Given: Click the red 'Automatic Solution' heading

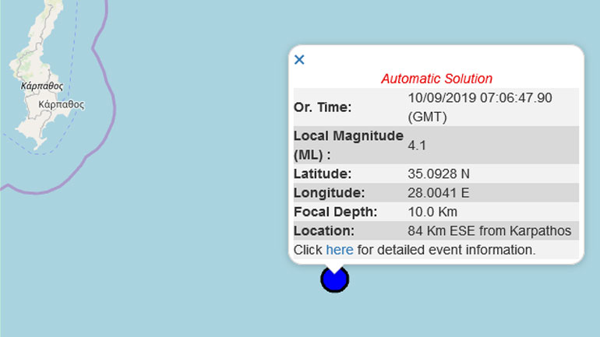Looking at the screenshot, I should (x=436, y=79).
